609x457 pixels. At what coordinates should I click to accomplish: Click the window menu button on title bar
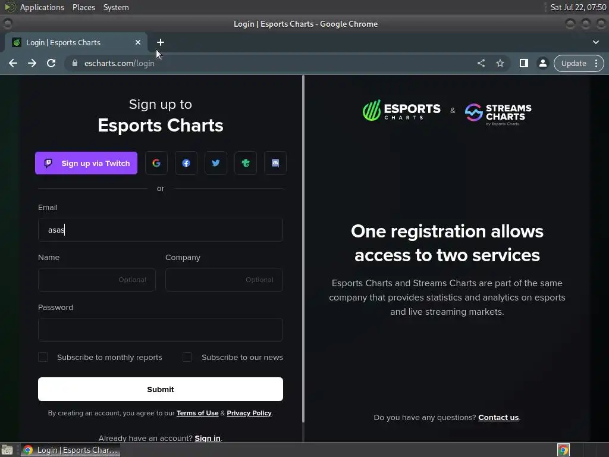click(7, 24)
